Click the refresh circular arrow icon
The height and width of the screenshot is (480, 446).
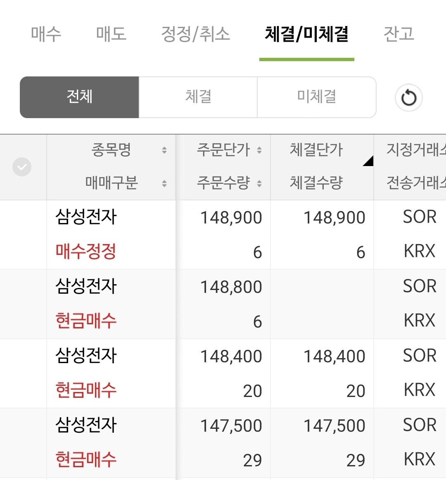point(408,98)
